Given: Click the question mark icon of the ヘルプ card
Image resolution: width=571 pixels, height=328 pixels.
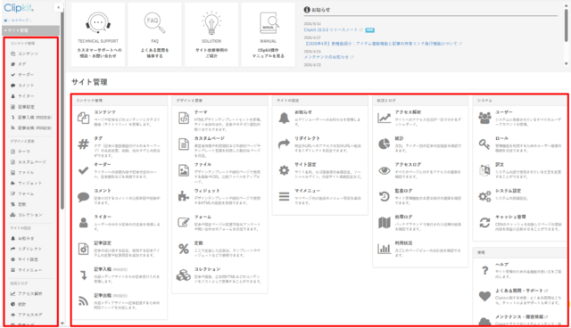Looking at the screenshot, I should pyautogui.click(x=484, y=271).
